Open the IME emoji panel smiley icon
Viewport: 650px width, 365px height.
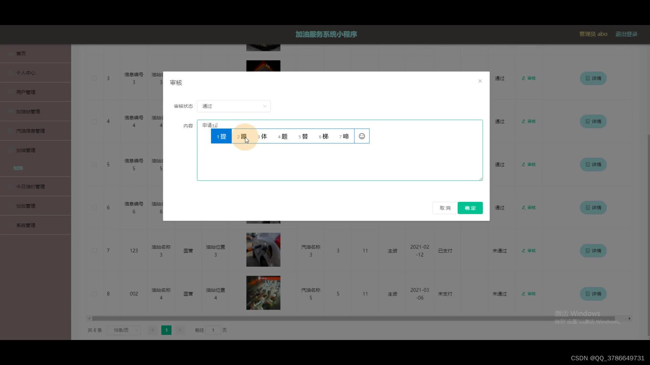click(x=362, y=136)
